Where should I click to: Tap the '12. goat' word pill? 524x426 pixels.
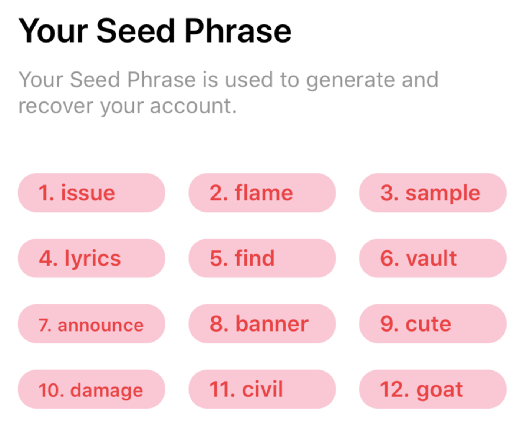(432, 389)
